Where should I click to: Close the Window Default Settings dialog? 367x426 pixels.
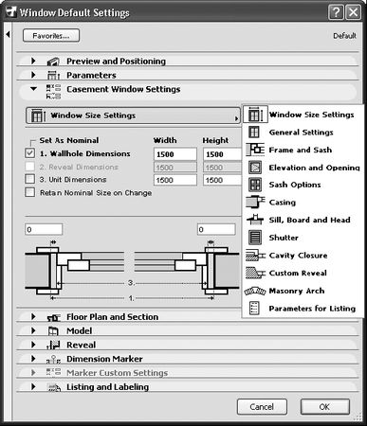(x=353, y=12)
